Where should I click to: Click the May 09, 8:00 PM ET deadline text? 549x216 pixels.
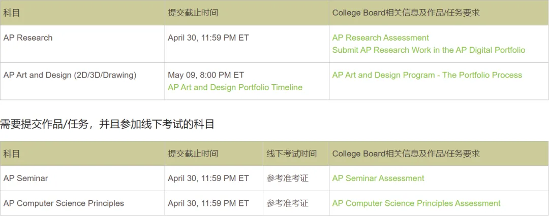tap(206, 75)
